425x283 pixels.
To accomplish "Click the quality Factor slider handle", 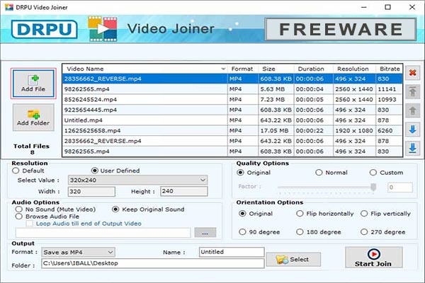I will (373, 187).
